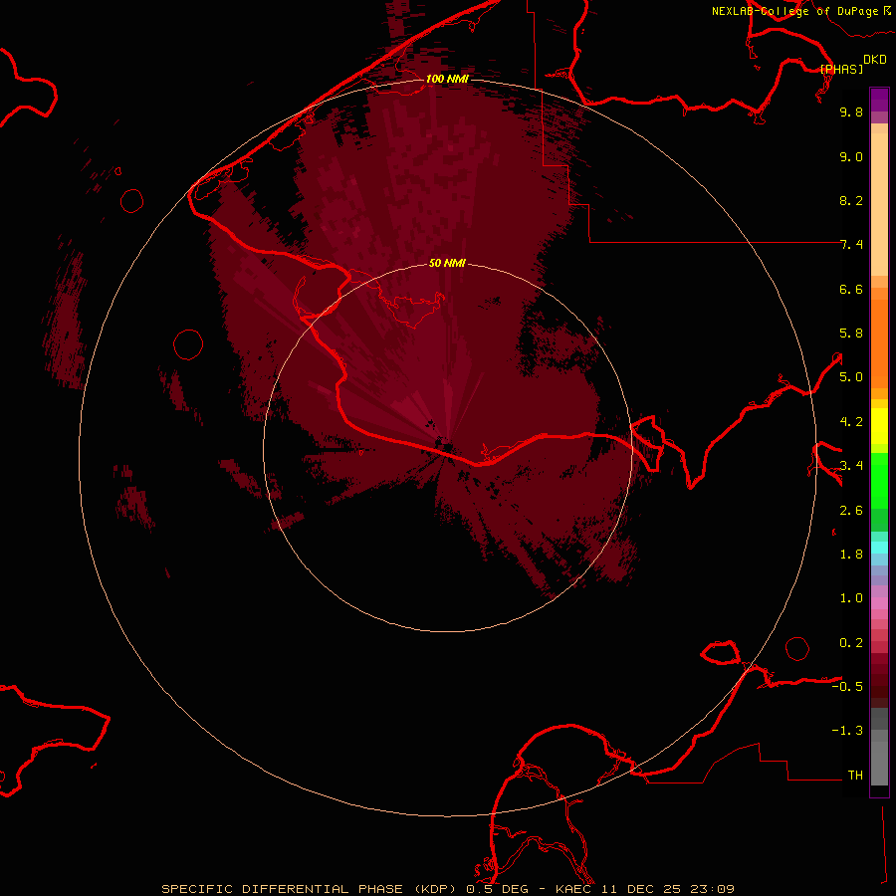The image size is (896, 896).
Task: Click the 23:09 timestamp in caption
Action: click(712, 889)
